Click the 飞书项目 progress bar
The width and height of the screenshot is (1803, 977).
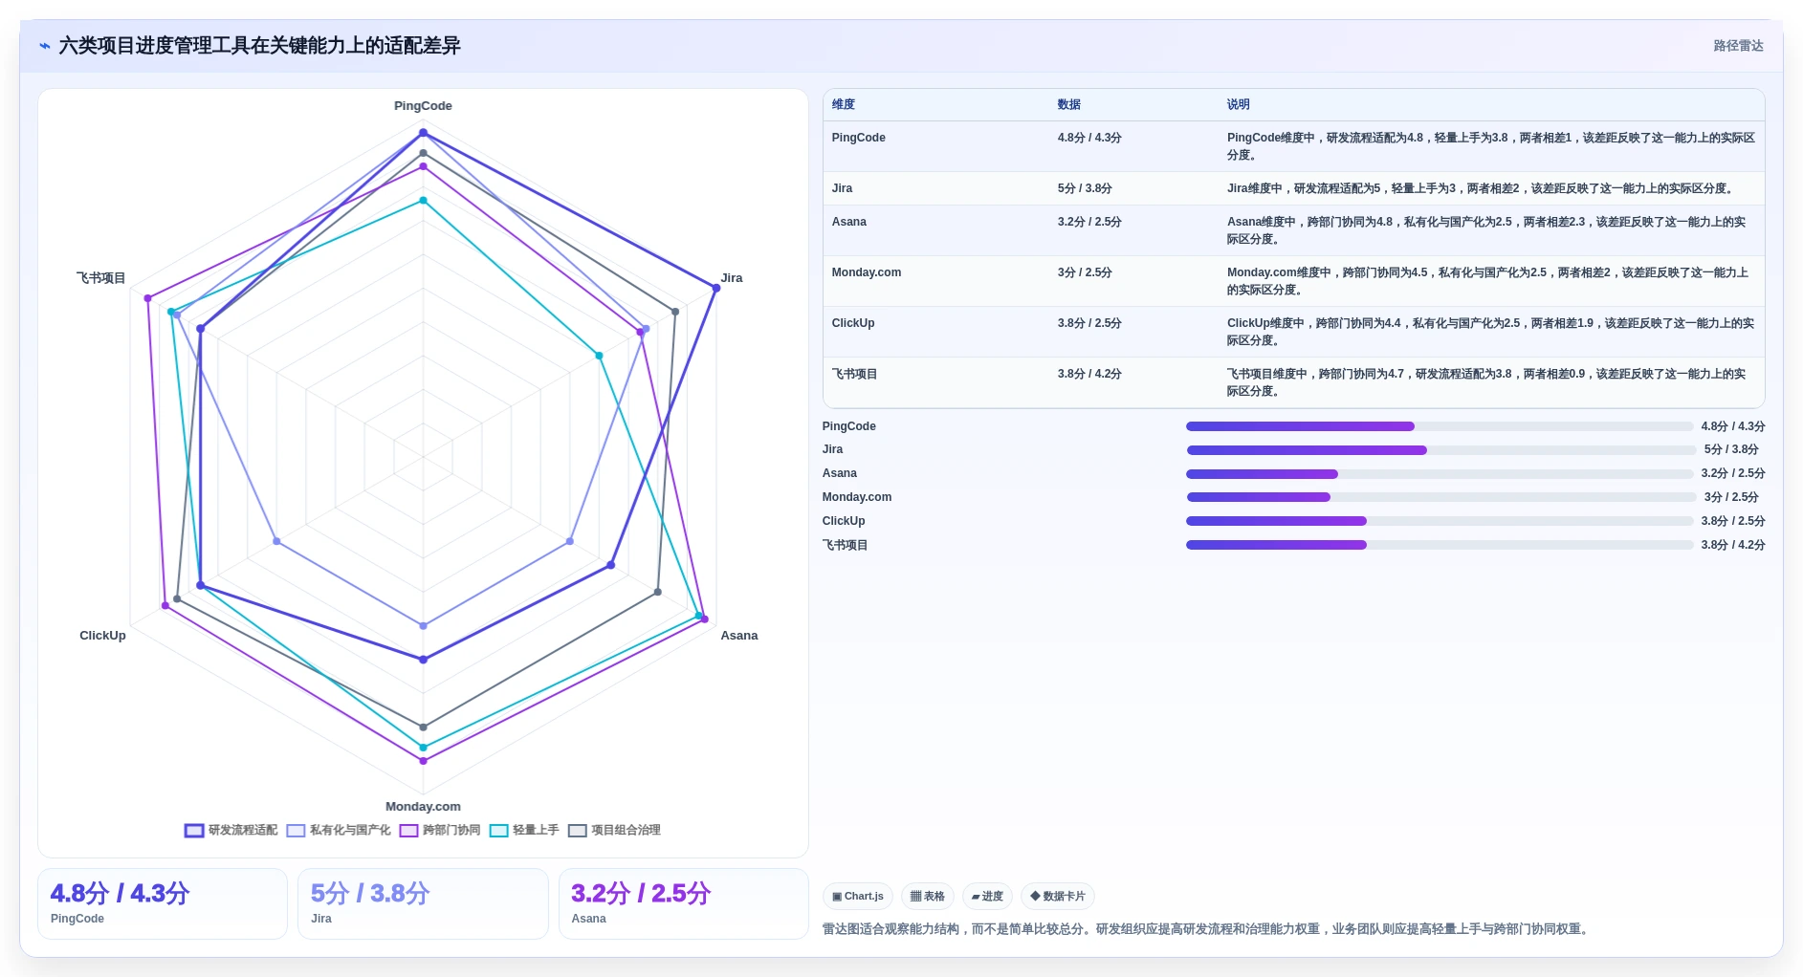pyautogui.click(x=1440, y=545)
